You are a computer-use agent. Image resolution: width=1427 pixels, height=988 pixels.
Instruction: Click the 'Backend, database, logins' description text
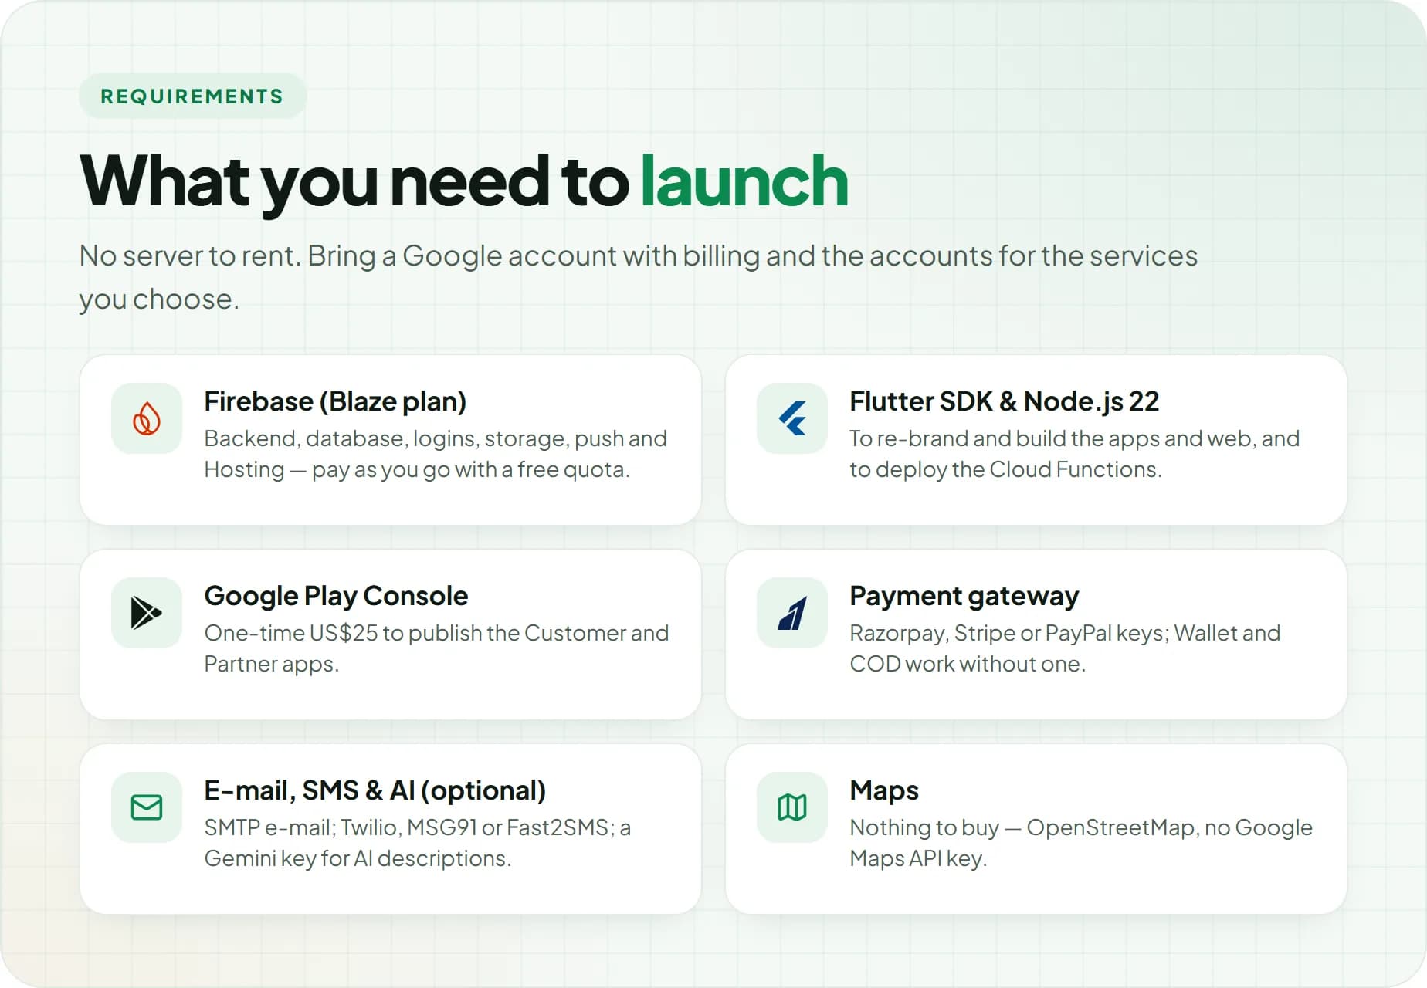coord(436,454)
